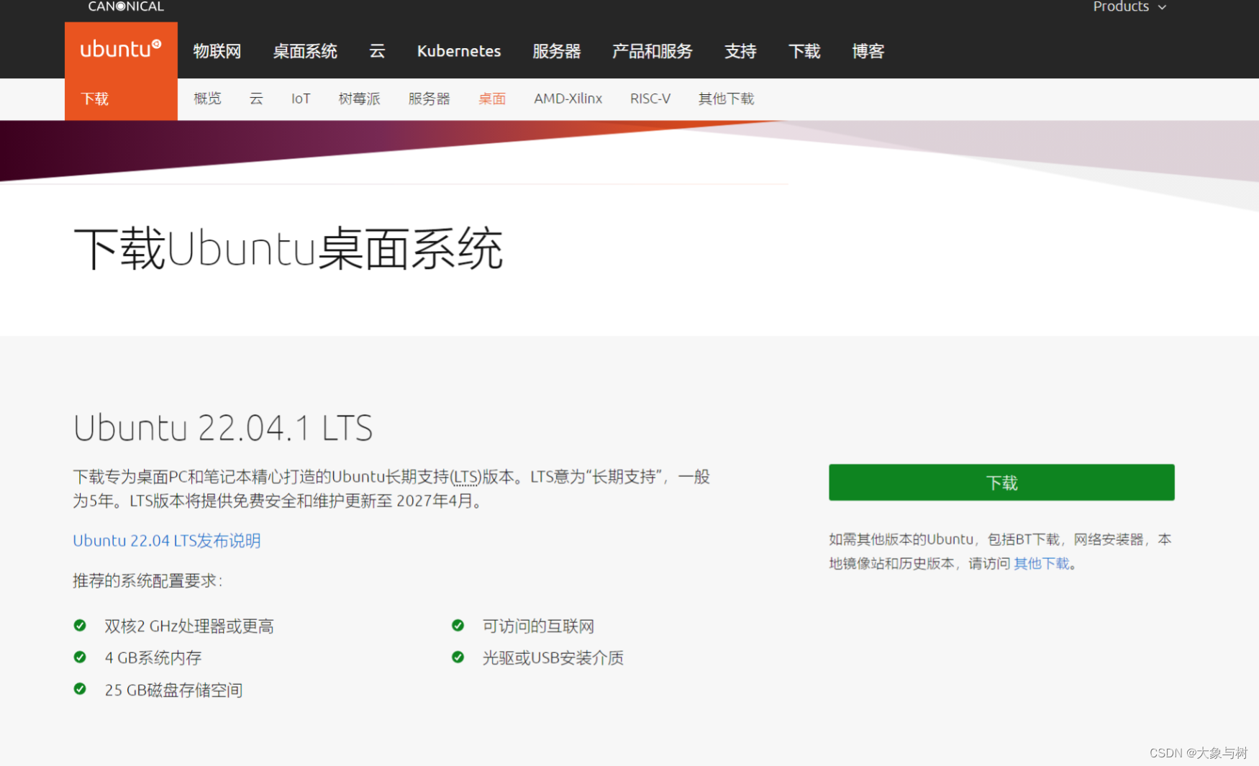Open the 支持 menu item
1259x766 pixels.
click(740, 51)
